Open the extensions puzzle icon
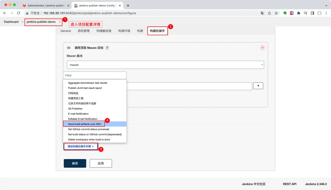Viewport: 331px width, 190px height. [x=299, y=13]
